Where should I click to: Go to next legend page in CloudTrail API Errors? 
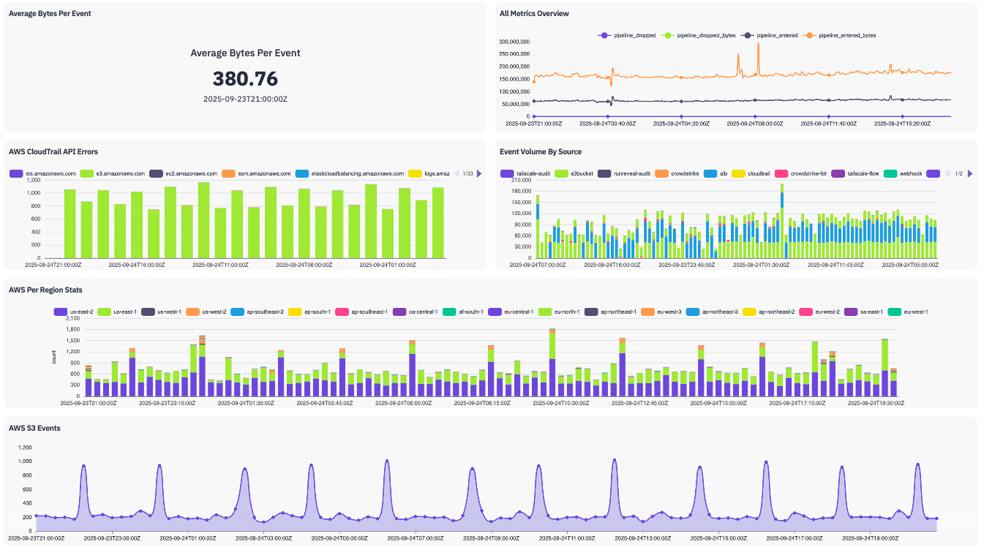(480, 173)
